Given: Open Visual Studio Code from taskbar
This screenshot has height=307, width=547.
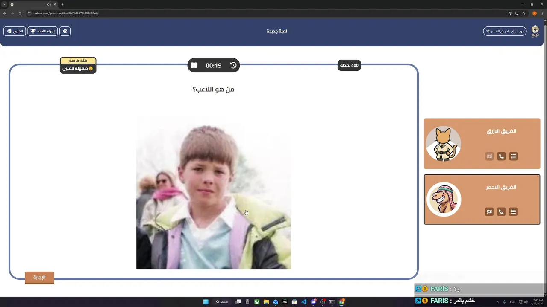Looking at the screenshot, I should 304,302.
